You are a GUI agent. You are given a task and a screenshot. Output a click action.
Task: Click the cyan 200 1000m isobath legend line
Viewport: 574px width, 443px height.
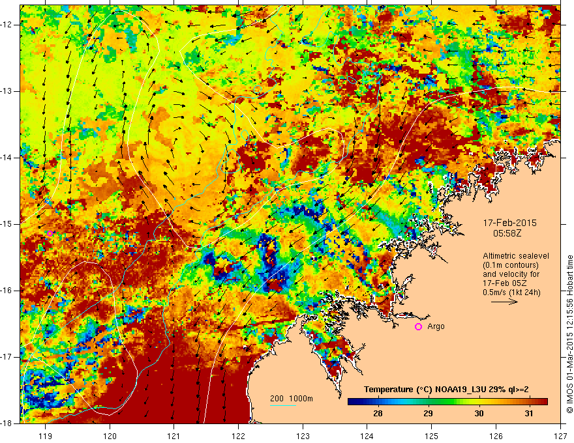[x=283, y=405]
